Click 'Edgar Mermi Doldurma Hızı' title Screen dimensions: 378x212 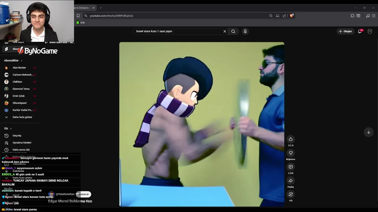(70, 201)
